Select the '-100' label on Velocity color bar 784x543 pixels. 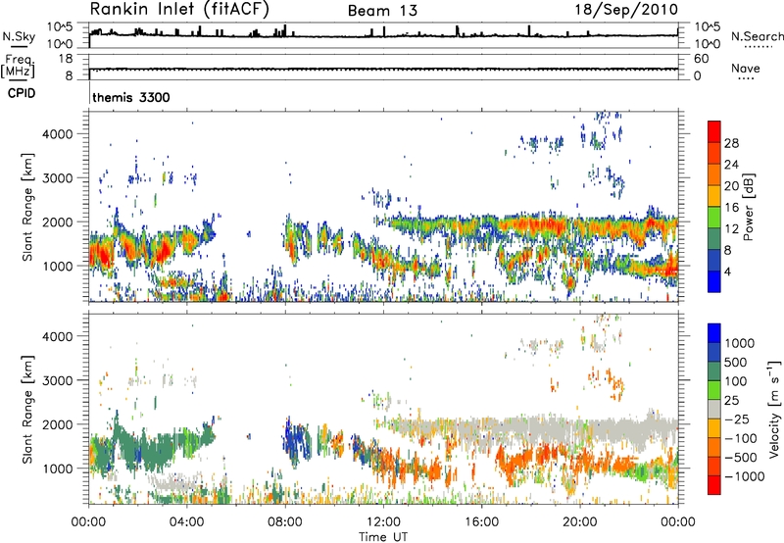point(740,438)
